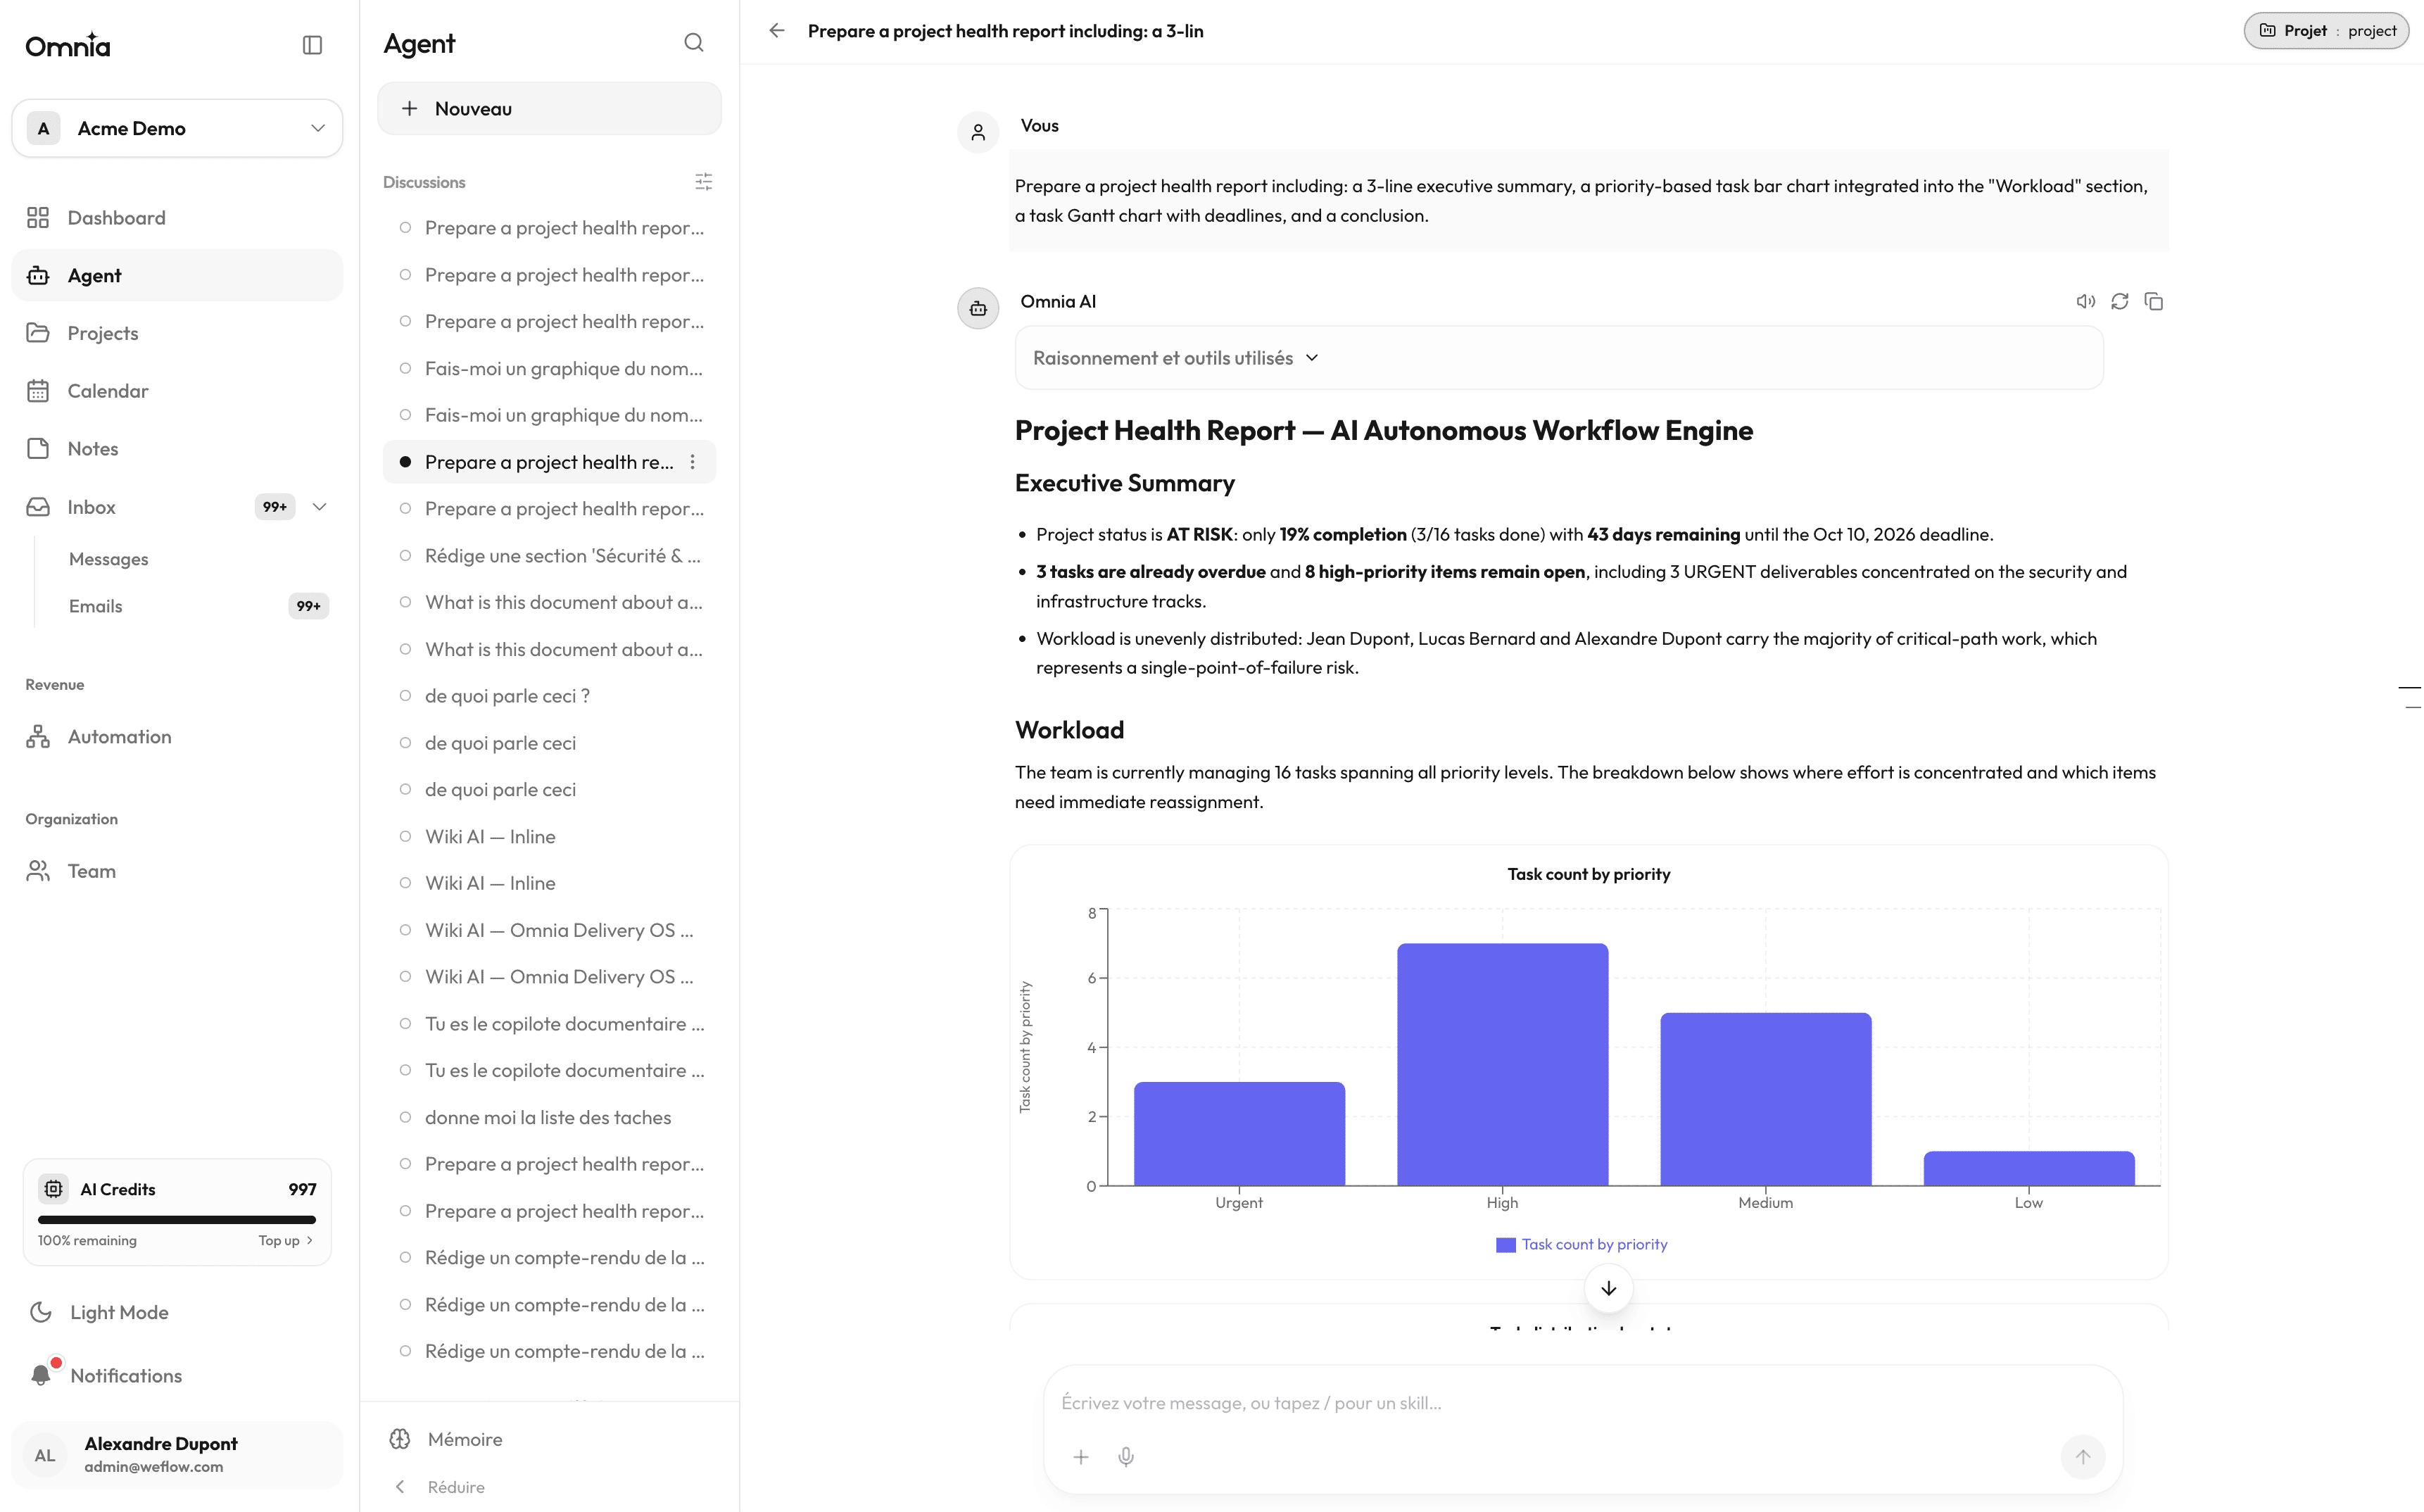Open Alexandre Dupont account profile
The height and width of the screenshot is (1512, 2424).
(x=177, y=1455)
